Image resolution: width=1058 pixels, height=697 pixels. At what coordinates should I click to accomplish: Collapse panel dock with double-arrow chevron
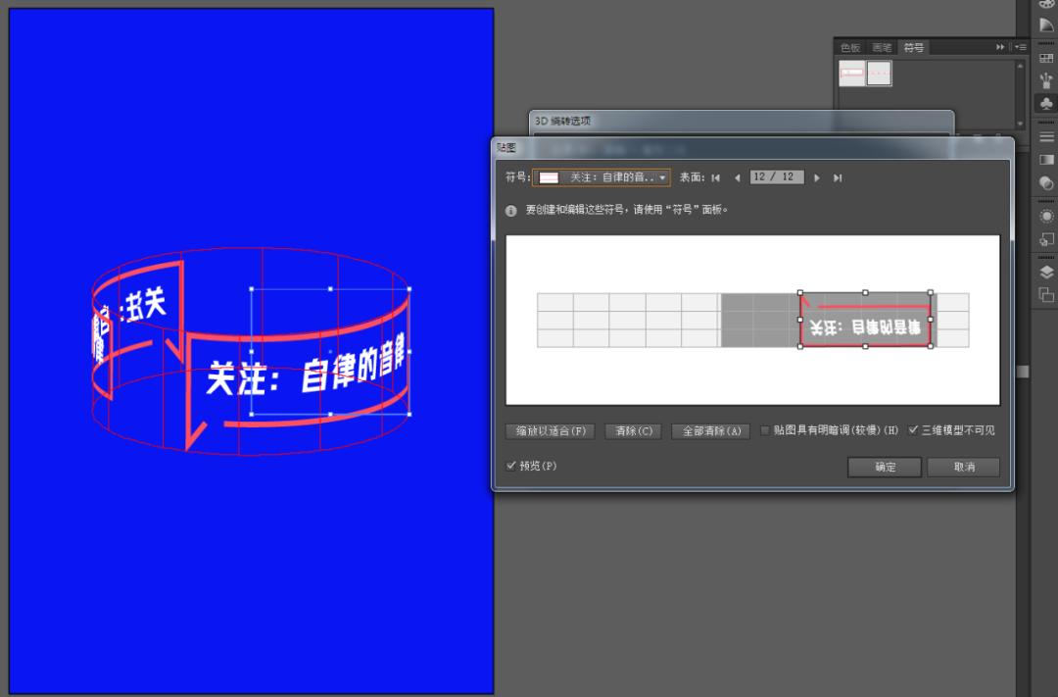point(1001,46)
